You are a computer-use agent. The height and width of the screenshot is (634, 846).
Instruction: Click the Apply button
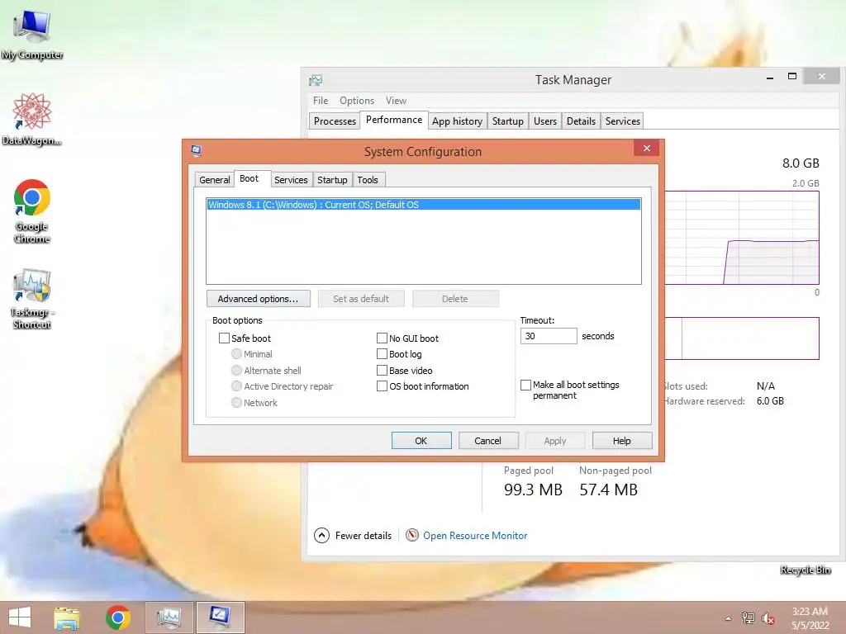point(554,441)
